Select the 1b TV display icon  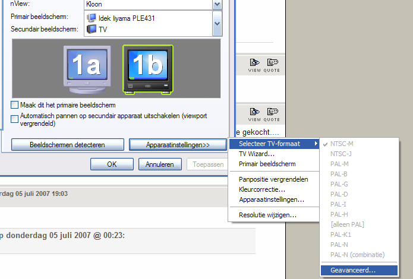point(148,69)
